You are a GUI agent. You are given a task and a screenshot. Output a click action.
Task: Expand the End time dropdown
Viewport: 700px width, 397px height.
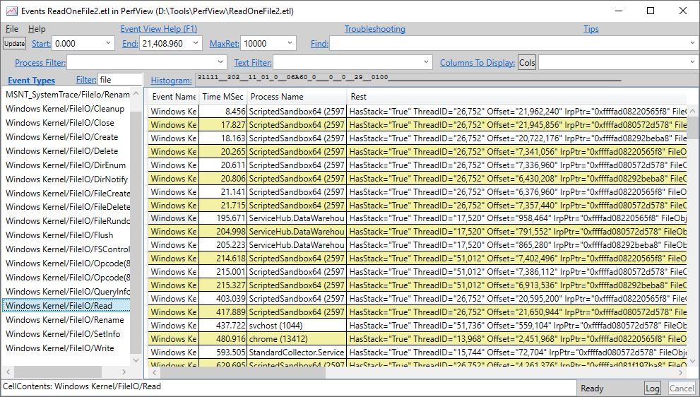tap(196, 43)
